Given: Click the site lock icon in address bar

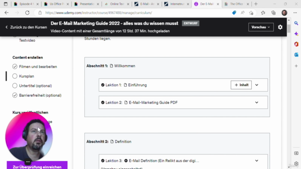Looking at the screenshot, I should (40, 13).
